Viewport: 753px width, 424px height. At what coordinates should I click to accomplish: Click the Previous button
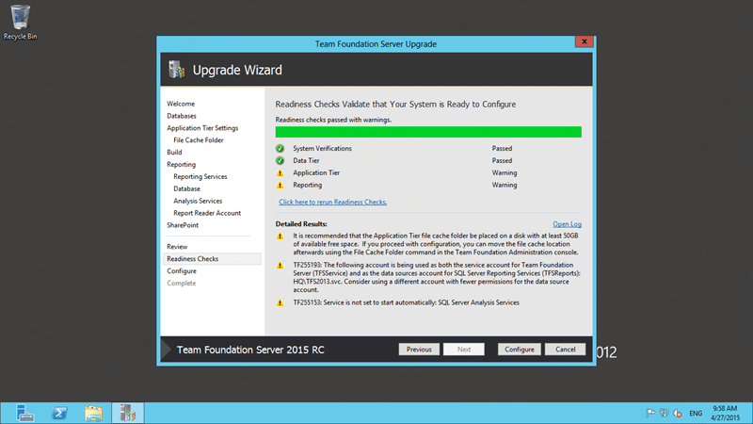point(419,350)
